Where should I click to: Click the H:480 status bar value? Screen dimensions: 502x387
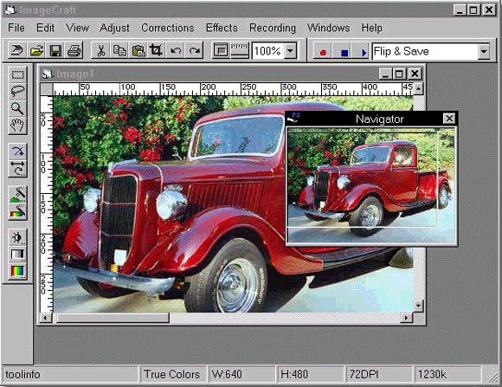310,374
